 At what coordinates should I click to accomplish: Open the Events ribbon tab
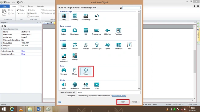tap(30, 6)
